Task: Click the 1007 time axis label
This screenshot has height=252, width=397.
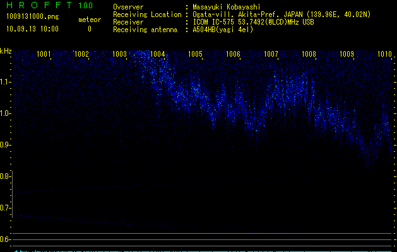Action: [271, 54]
